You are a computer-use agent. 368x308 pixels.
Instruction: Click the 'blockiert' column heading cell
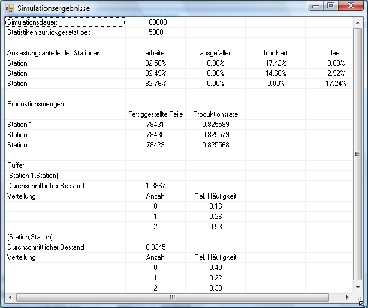(275, 53)
